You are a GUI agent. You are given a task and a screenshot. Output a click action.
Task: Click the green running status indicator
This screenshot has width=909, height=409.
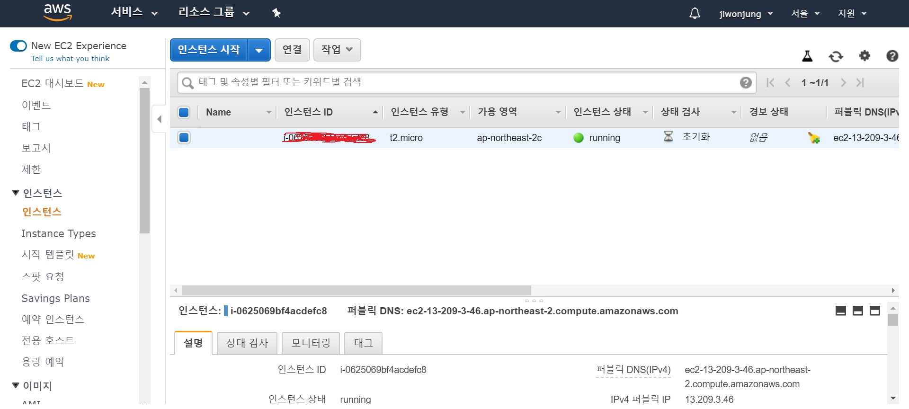pyautogui.click(x=578, y=138)
